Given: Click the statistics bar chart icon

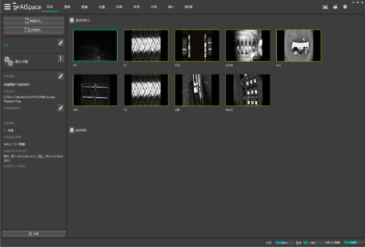Looking at the screenshot, I should coord(325,7).
